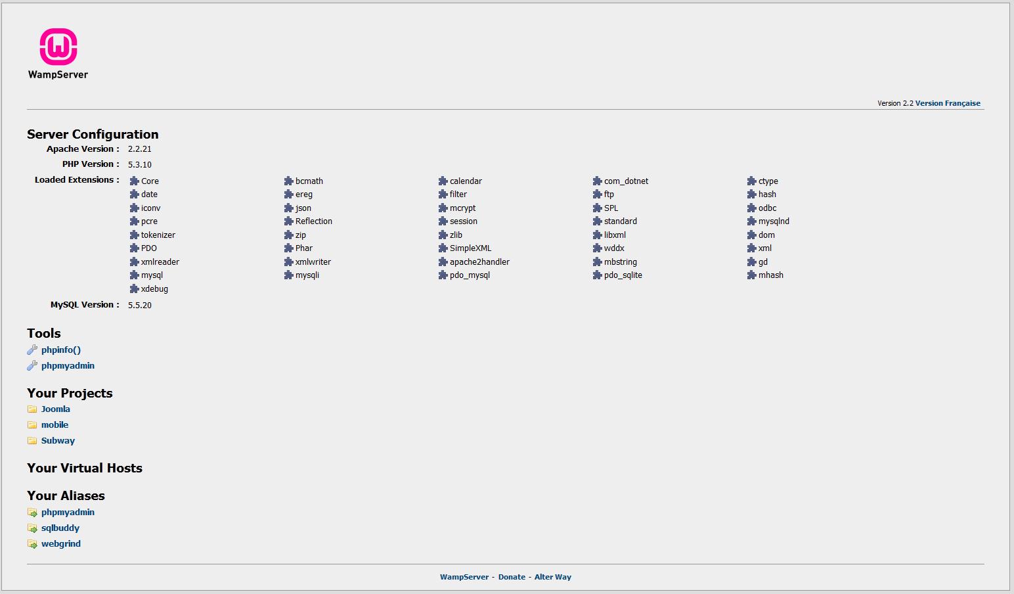This screenshot has height=594, width=1014.
Task: Open phpmyadmin under Tools
Action: pyautogui.click(x=68, y=365)
